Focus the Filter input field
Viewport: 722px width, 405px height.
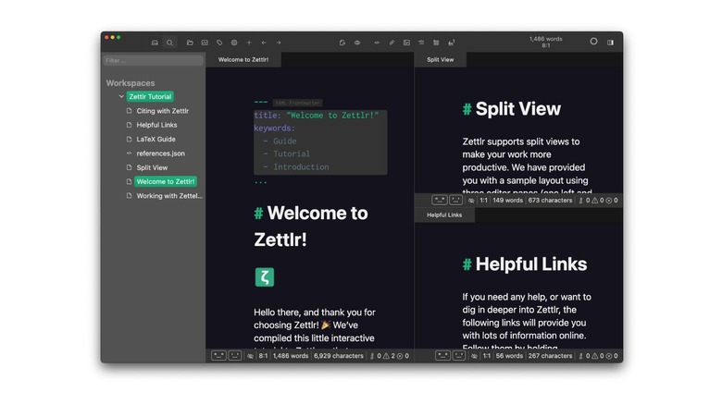pyautogui.click(x=153, y=60)
